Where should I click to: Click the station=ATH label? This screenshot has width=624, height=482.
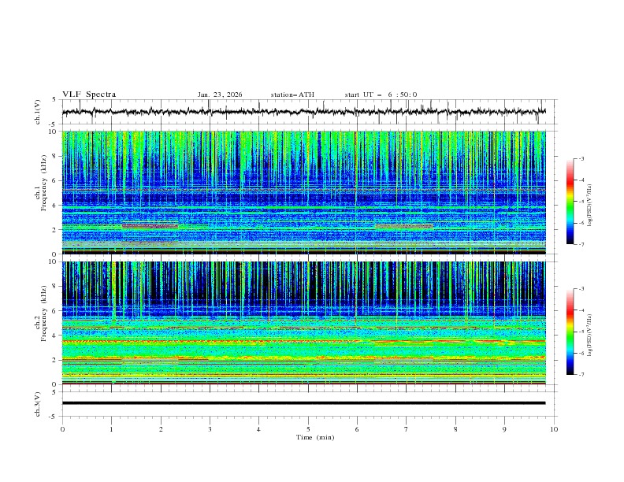coord(292,95)
